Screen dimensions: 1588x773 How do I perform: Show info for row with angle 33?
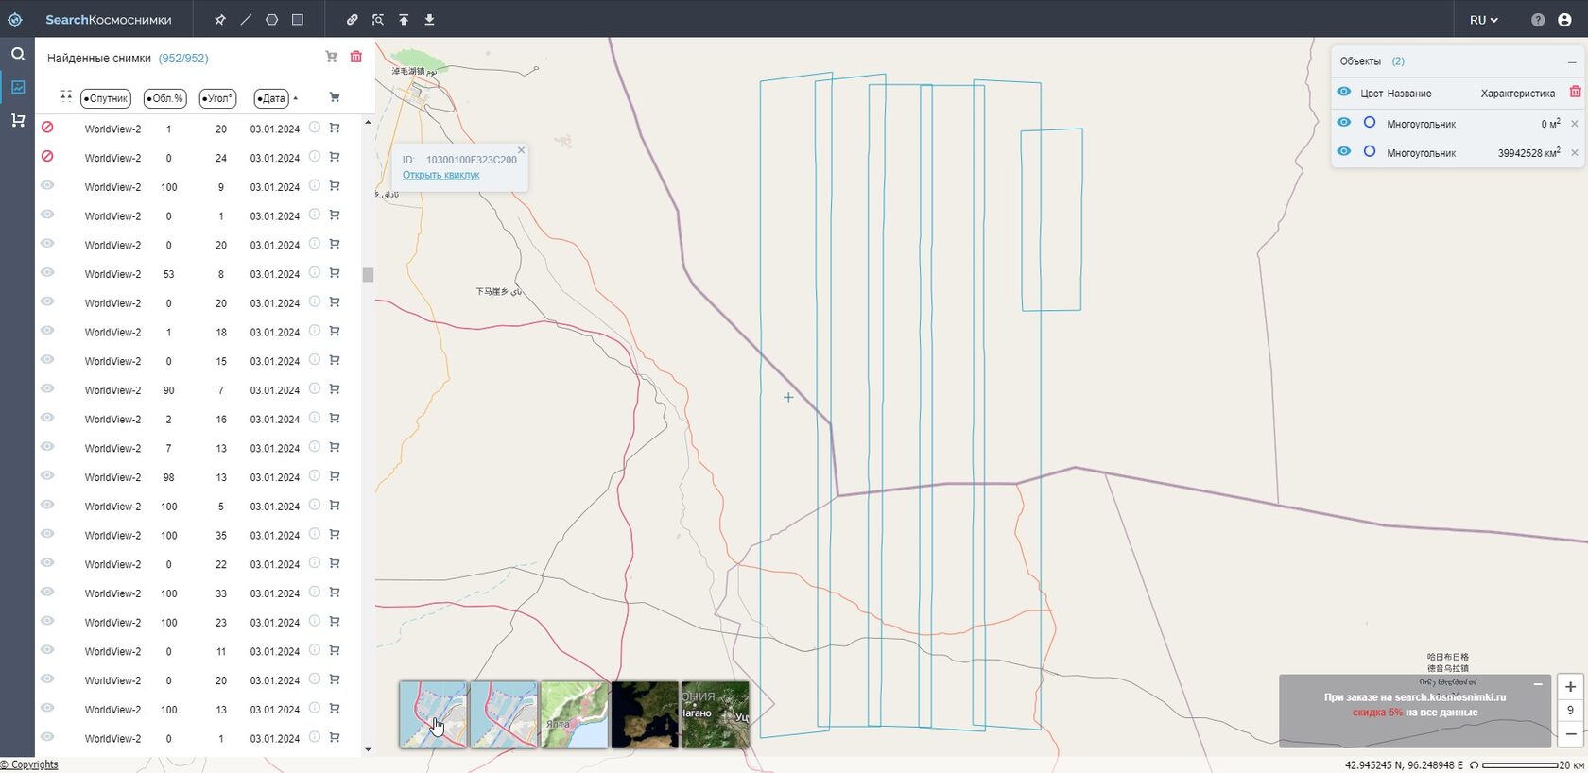pos(315,593)
